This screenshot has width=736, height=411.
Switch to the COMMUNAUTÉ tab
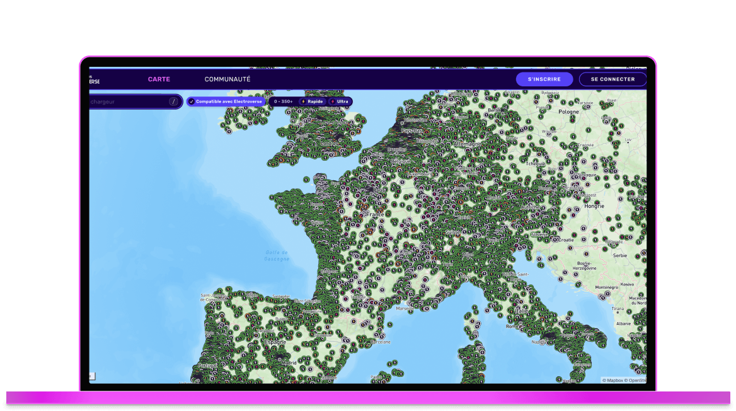(x=227, y=79)
